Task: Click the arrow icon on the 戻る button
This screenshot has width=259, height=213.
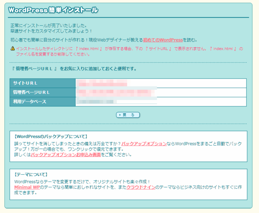Action: [x=120, y=115]
